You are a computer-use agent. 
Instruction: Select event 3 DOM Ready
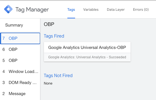tap(20, 83)
